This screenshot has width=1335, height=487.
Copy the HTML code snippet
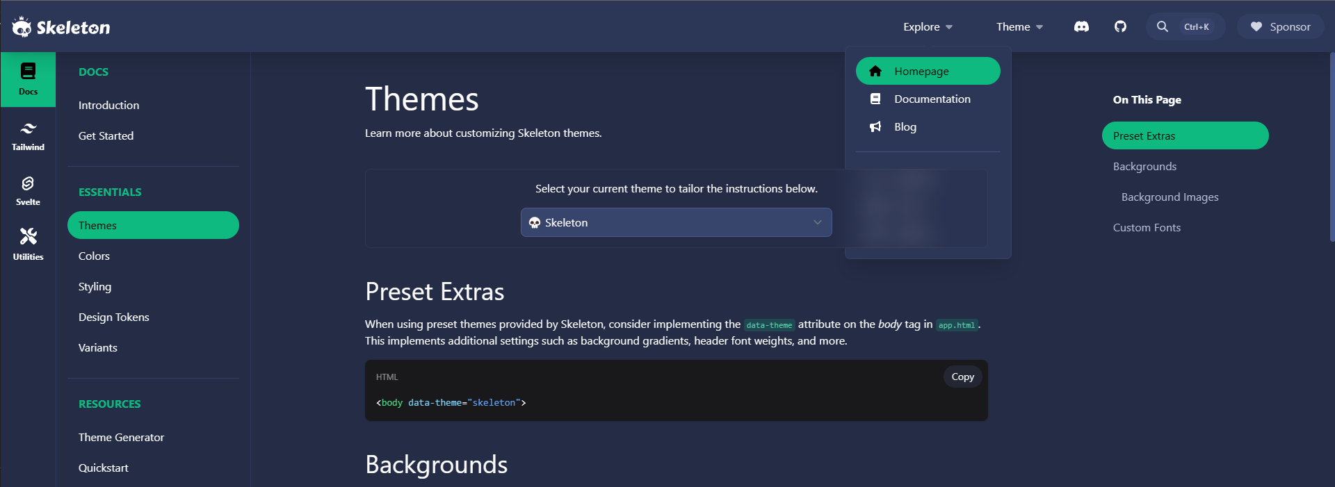[962, 377]
